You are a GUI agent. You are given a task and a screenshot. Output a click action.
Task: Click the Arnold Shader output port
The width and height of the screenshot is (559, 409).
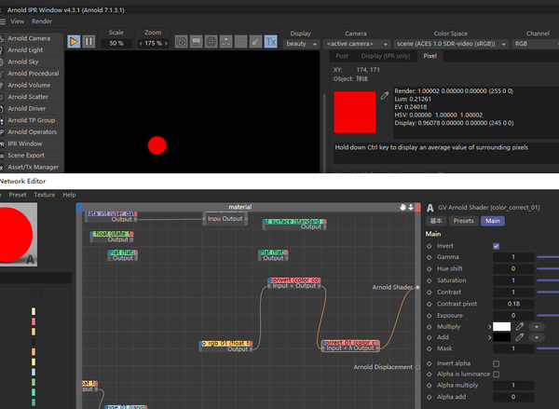coord(417,287)
